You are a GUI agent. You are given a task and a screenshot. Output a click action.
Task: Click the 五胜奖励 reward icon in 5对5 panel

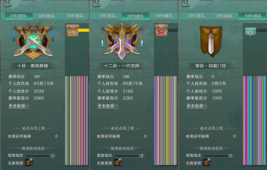(x=207, y=162)
